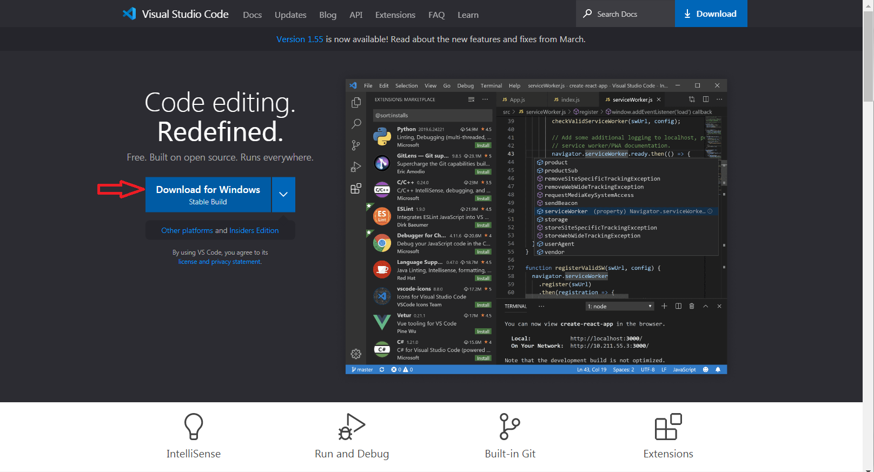Click the blue Download button in header

click(x=711, y=14)
